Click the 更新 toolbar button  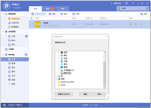(52, 14)
